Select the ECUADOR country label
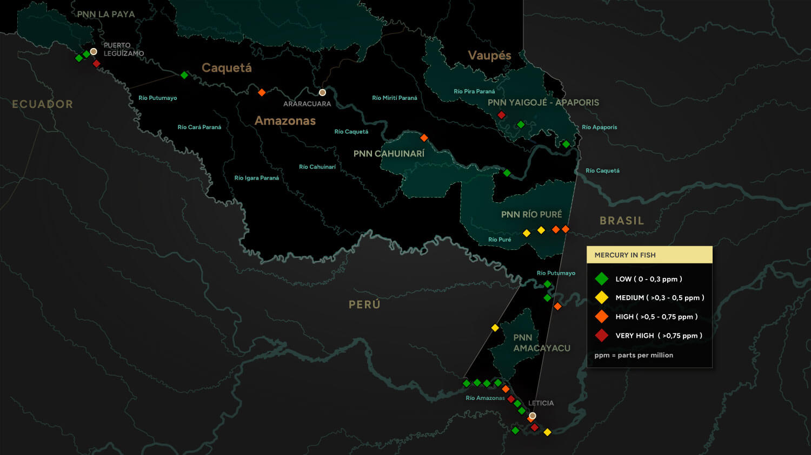Viewport: 811px width, 455px height. (x=42, y=104)
